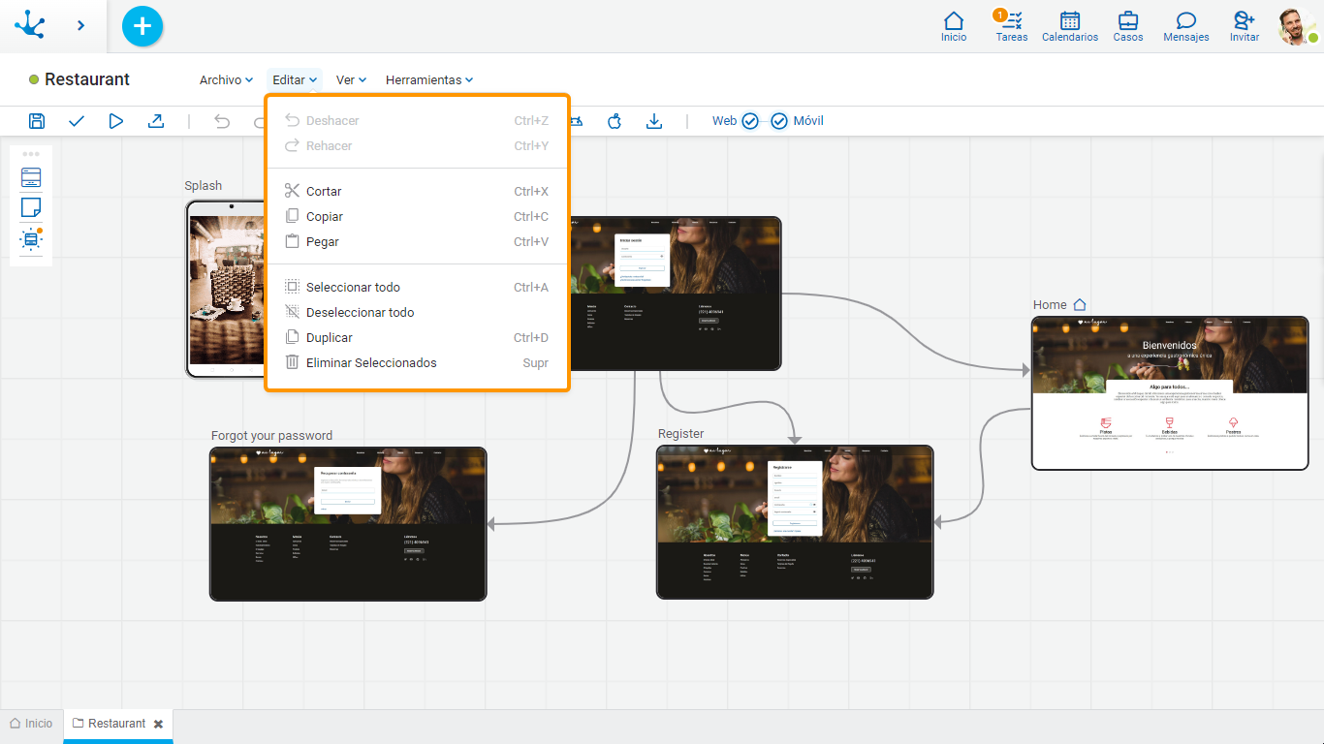
Task: Choose Deshacer in the Editar menu
Action: [417, 121]
